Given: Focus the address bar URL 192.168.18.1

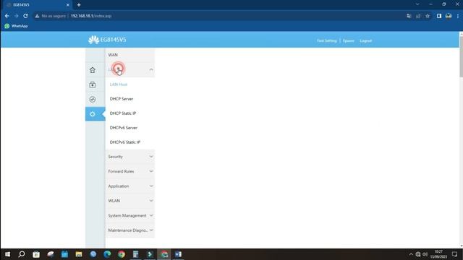Looking at the screenshot, I should click(x=91, y=16).
